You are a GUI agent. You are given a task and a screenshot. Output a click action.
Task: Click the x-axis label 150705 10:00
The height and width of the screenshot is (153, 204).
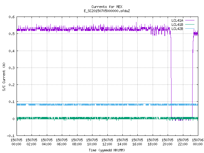pos(92,142)
